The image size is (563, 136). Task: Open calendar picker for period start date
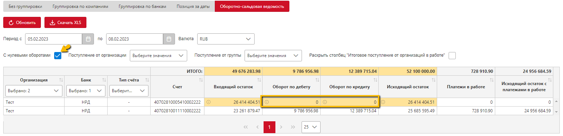[x=88, y=39]
